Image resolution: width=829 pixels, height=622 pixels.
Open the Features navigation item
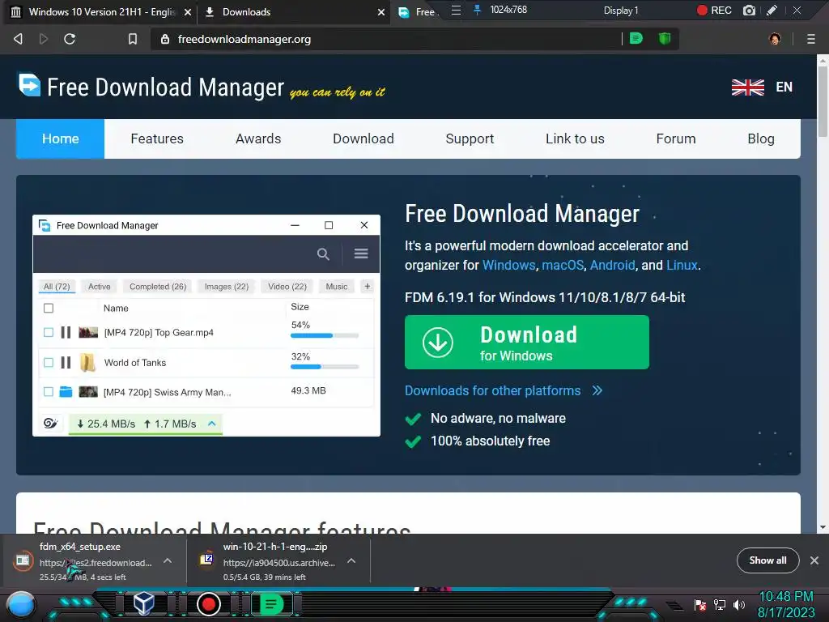pos(157,138)
